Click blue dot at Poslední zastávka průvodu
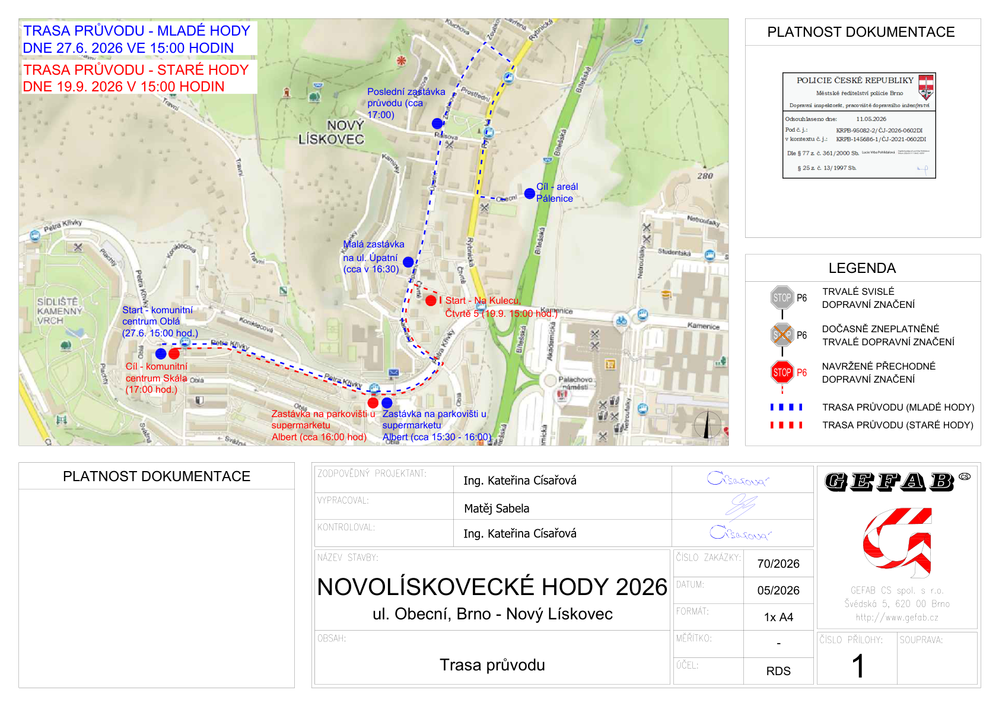The height and width of the screenshot is (706, 999). 437,123
